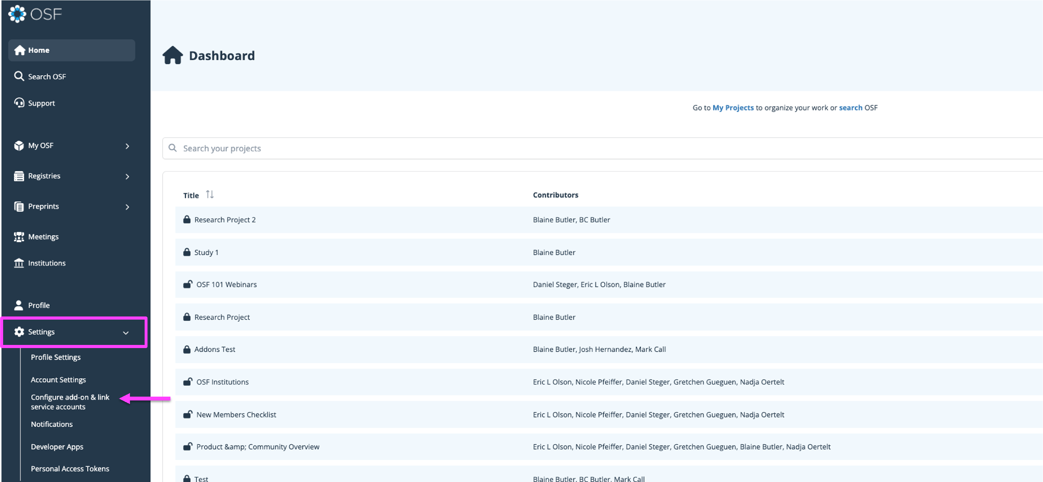Viewport: 1043px width, 482px height.
Task: Click the Dashboard house icon in header
Action: (173, 56)
